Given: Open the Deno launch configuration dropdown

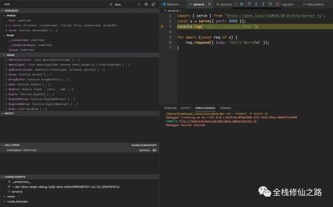Looking at the screenshot, I should [127, 4].
